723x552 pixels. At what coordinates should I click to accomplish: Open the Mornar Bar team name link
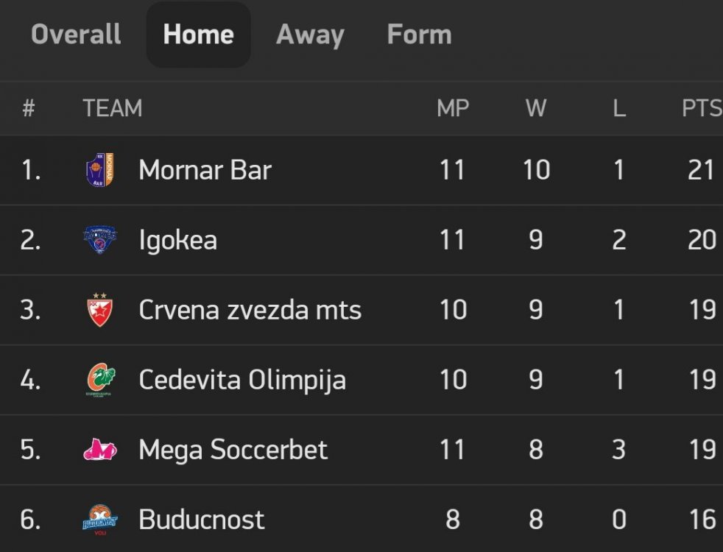pos(205,170)
